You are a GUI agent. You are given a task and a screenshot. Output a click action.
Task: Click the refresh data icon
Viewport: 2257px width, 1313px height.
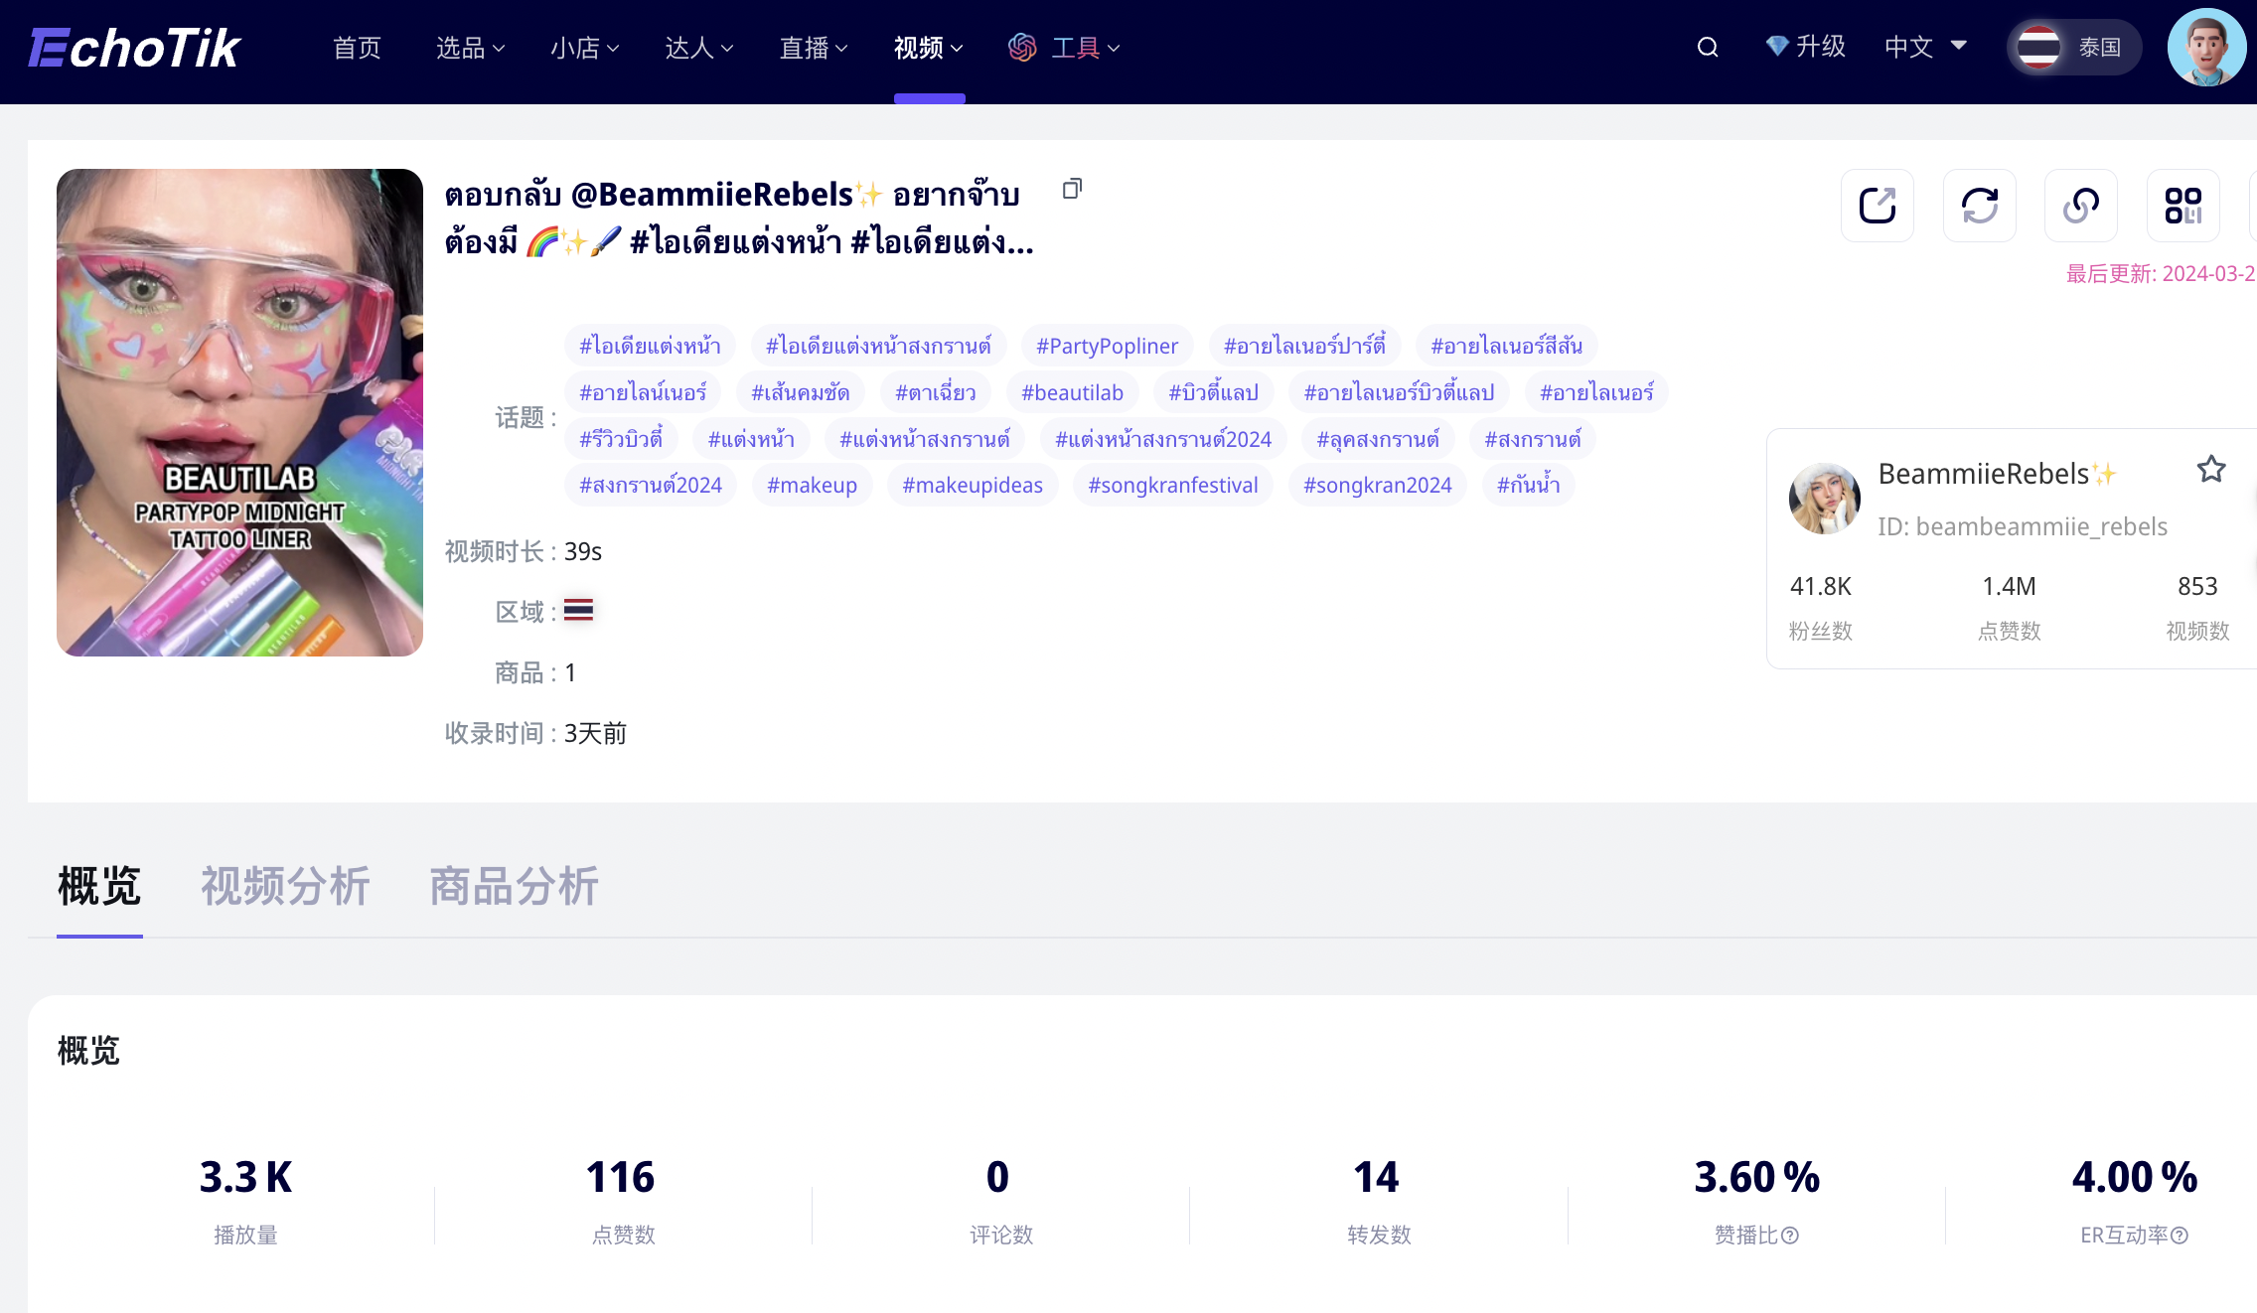click(x=1979, y=206)
